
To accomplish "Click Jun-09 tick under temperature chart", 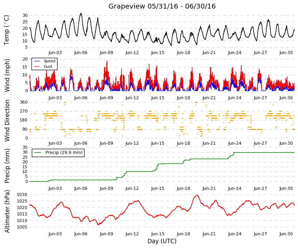I will 106,53.
